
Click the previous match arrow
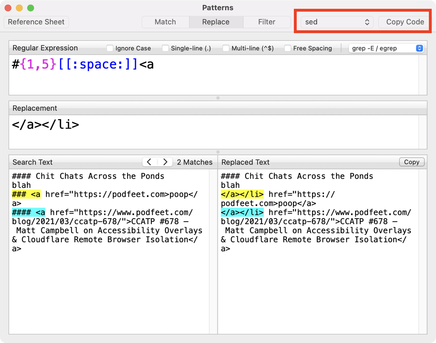pos(149,162)
